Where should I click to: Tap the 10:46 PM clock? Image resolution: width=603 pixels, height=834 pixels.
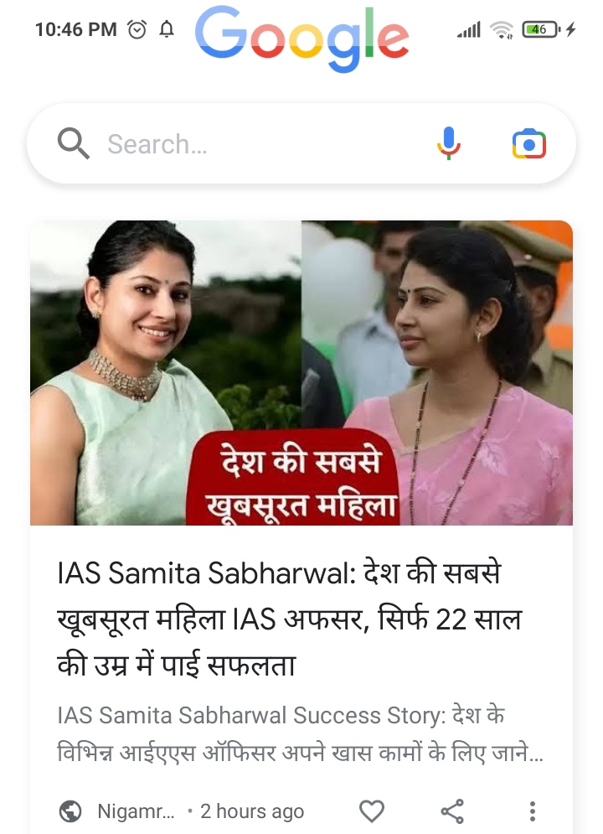pos(76,29)
